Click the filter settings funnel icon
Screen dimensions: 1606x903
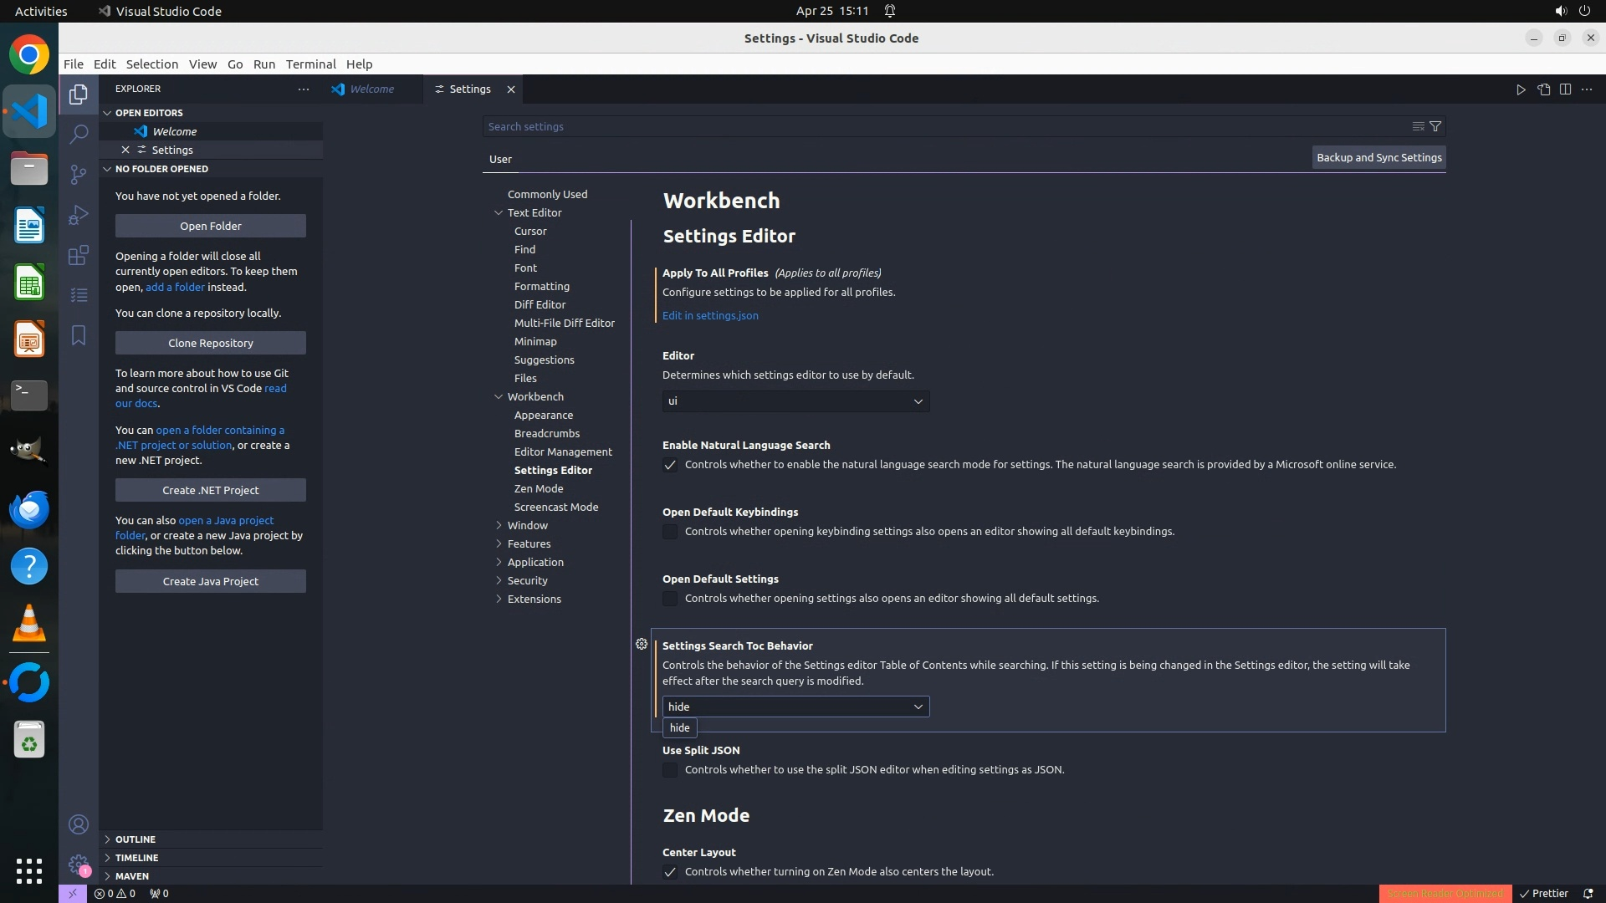(x=1435, y=126)
